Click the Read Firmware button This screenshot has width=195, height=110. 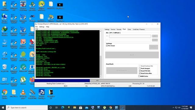122,71
